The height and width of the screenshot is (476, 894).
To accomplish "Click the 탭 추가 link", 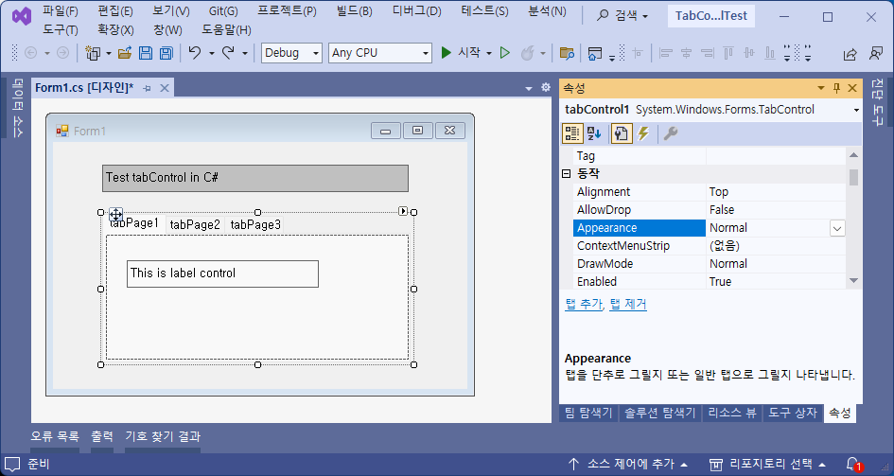I will [584, 304].
